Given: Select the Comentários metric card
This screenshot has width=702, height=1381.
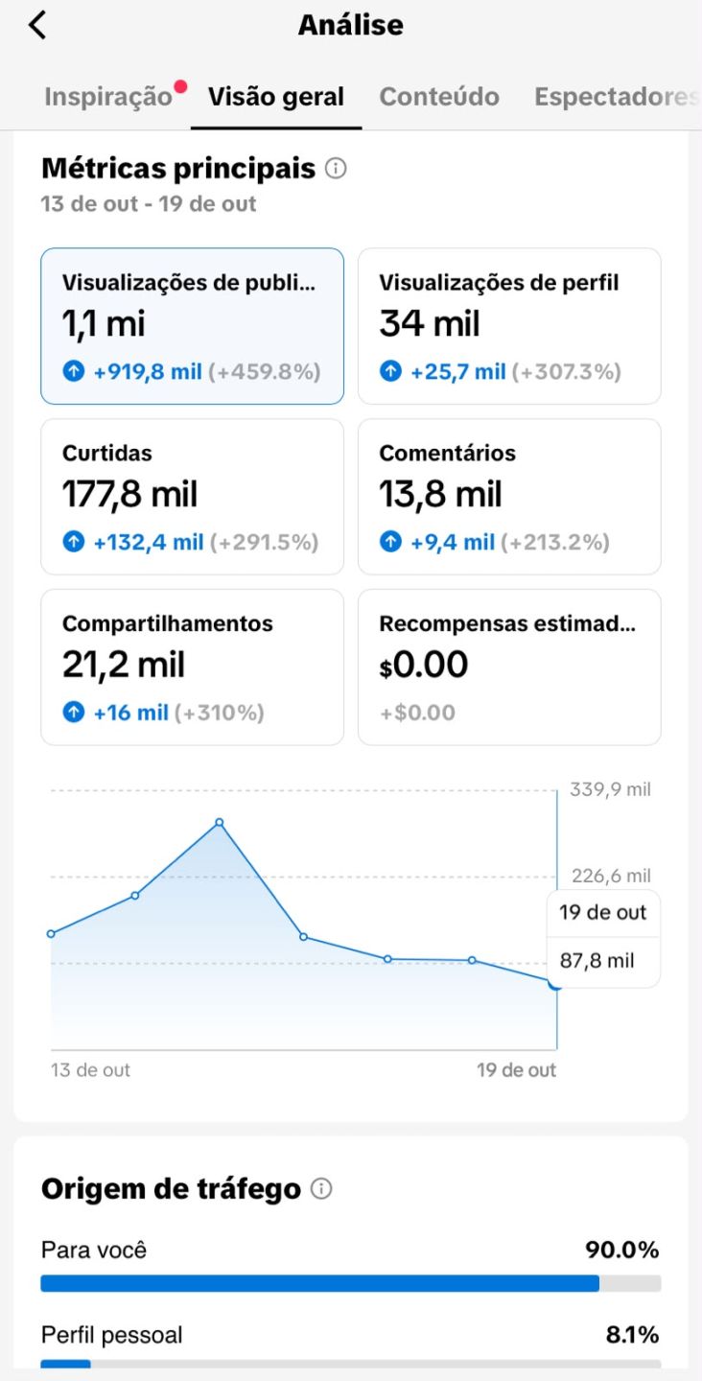Looking at the screenshot, I should (509, 497).
